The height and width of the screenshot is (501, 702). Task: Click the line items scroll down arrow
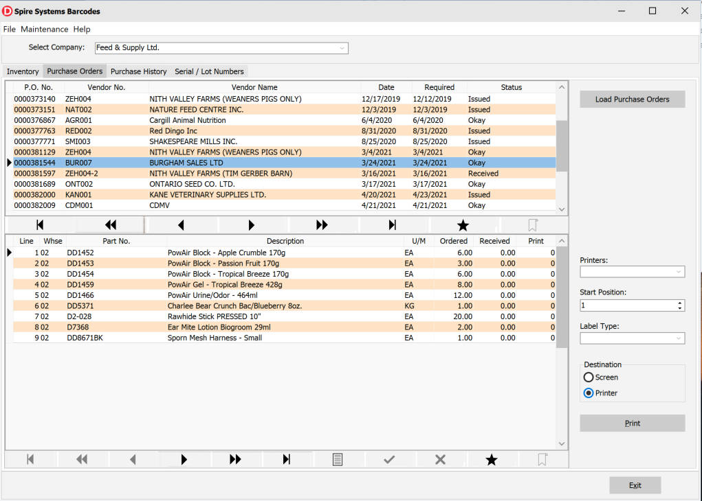tap(562, 444)
